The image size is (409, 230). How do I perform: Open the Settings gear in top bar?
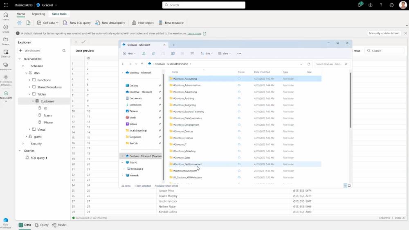[371, 5]
